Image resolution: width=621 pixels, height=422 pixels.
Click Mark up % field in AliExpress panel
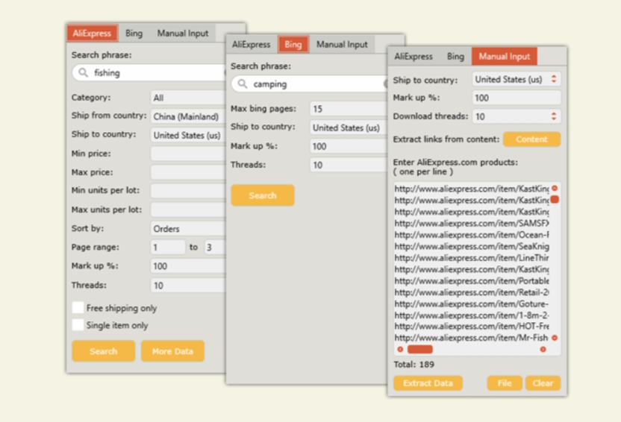(x=188, y=266)
